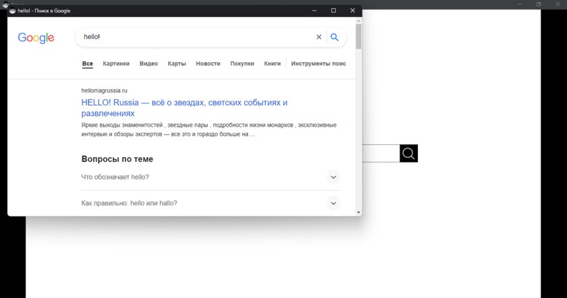Expand question Как правильно: hello или hallo?
Viewport: 567px width, 298px height.
click(x=211, y=203)
